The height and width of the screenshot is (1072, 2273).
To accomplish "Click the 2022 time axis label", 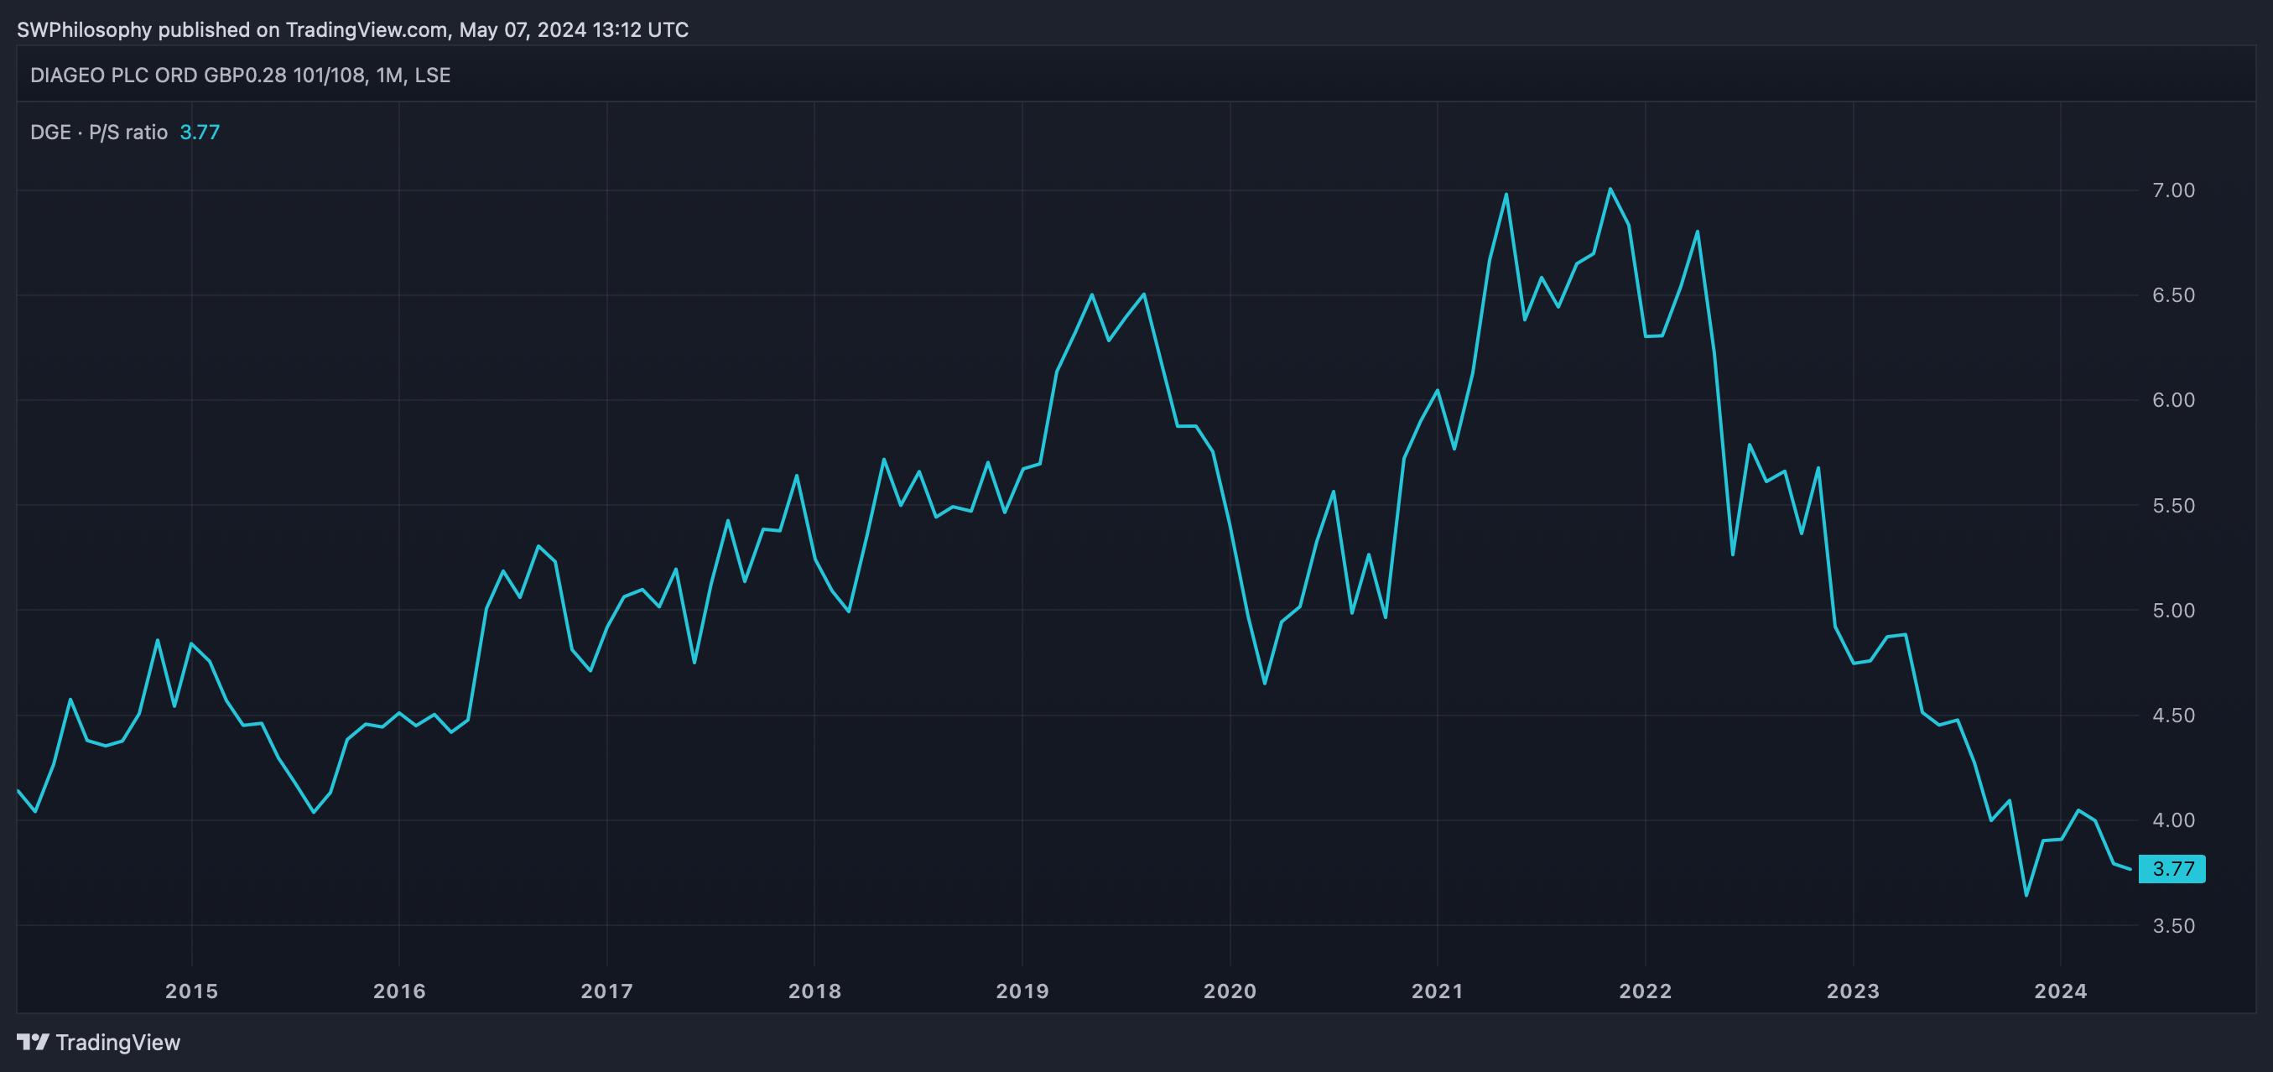I will [1645, 991].
